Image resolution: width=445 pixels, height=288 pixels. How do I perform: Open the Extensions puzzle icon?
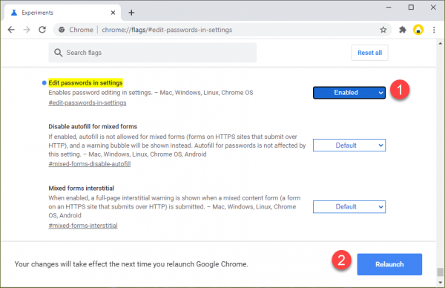tap(403, 30)
